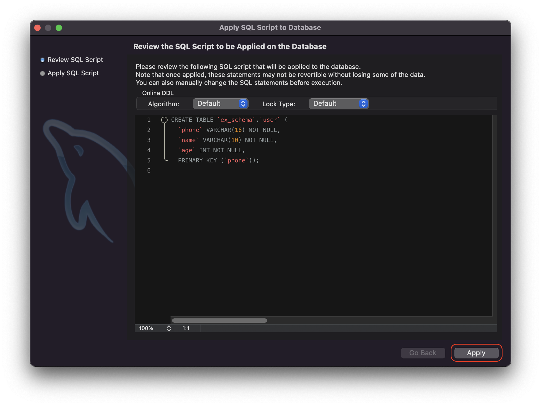Screen dimensions: 541x406
Task: Click line number 1 in gutter
Action: (149, 120)
